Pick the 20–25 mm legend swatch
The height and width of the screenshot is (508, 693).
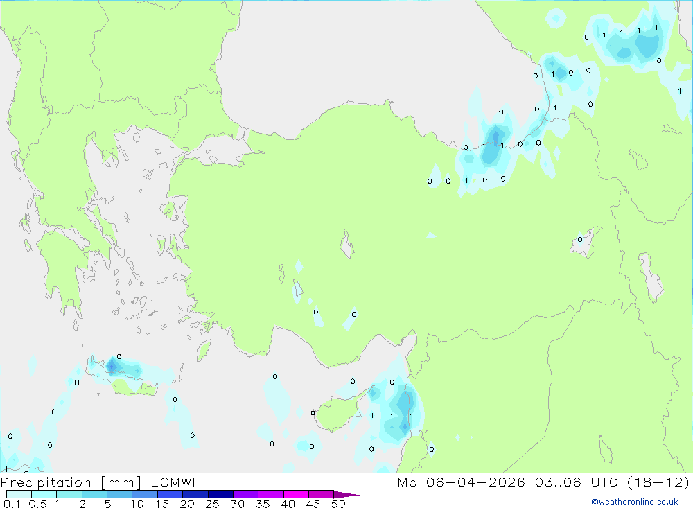195,494
